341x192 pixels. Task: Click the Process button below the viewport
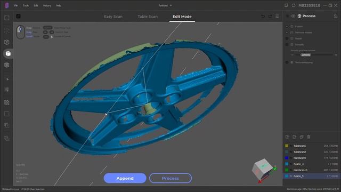pos(170,178)
